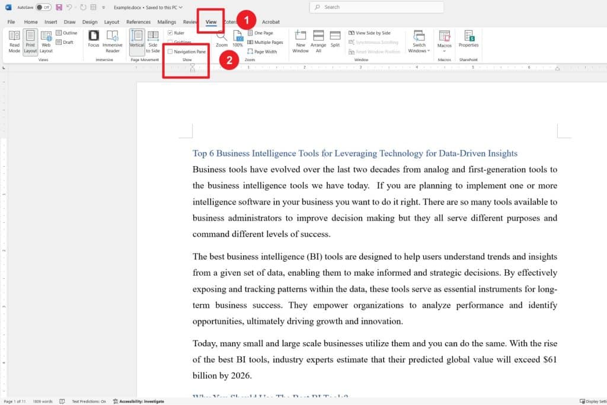Enable the Navigation Pane checkbox
The width and height of the screenshot is (607, 405).
point(171,52)
